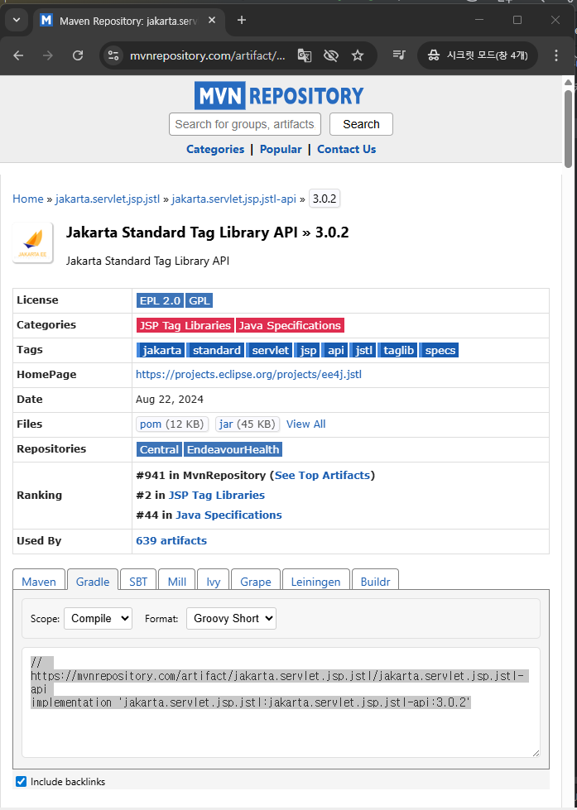The height and width of the screenshot is (810, 577).
Task: Switch to the SBT tab
Action: coord(138,581)
